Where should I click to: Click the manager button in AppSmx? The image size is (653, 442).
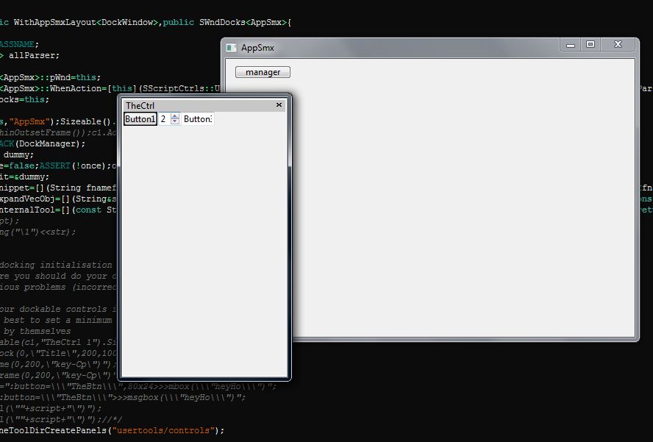(x=263, y=72)
